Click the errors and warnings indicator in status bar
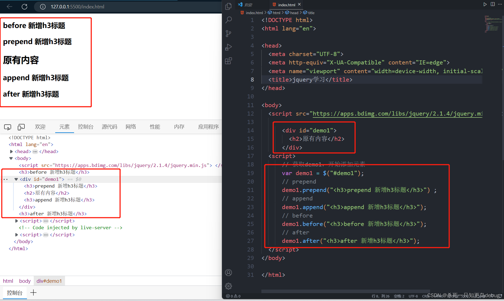This screenshot has height=301, width=504. (233, 296)
